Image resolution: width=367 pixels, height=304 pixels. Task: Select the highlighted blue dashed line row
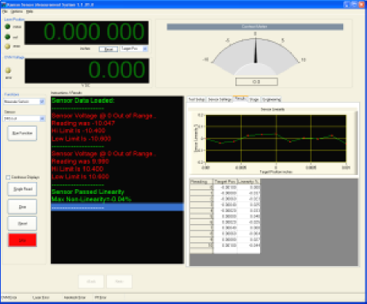(x=117, y=207)
